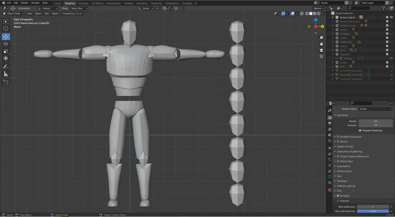
Task: Open the Object Mode dropdown
Action: [13, 14]
